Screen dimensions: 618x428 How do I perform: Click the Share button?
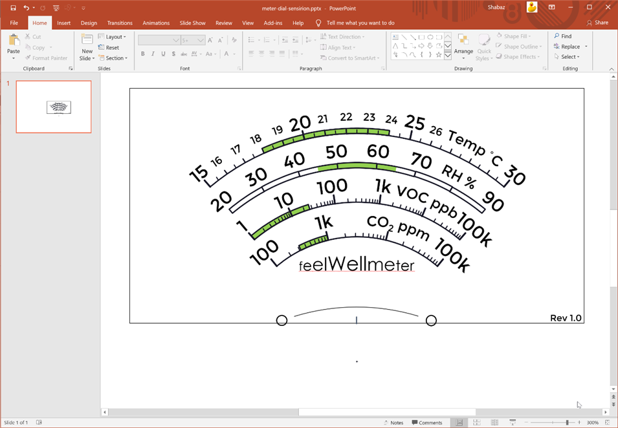point(597,23)
